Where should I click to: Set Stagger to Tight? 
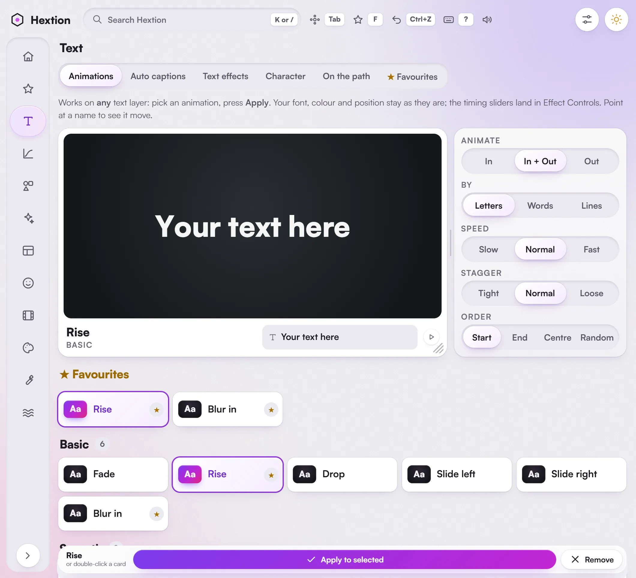tap(488, 293)
